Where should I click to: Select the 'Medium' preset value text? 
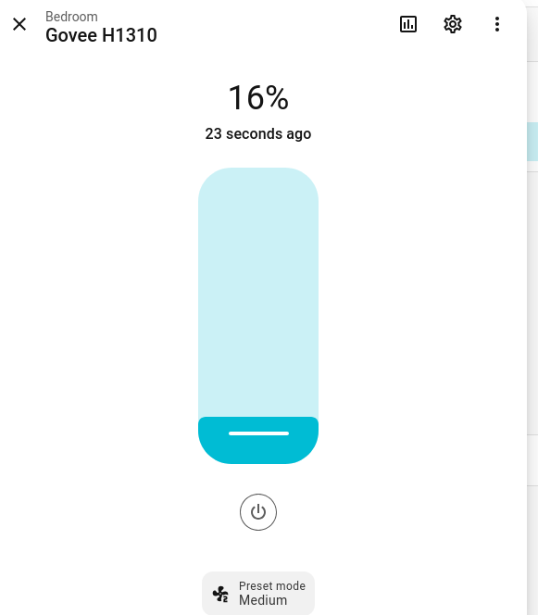[x=263, y=600]
